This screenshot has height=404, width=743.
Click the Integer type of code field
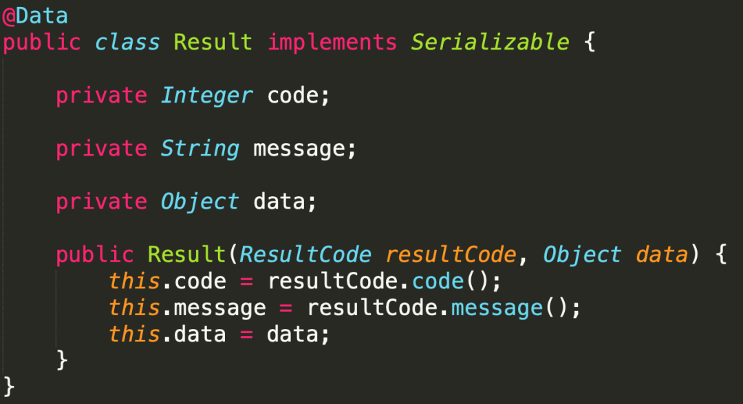[206, 96]
